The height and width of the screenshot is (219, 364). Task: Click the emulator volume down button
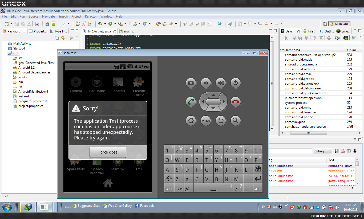pyautogui.click(x=206, y=83)
